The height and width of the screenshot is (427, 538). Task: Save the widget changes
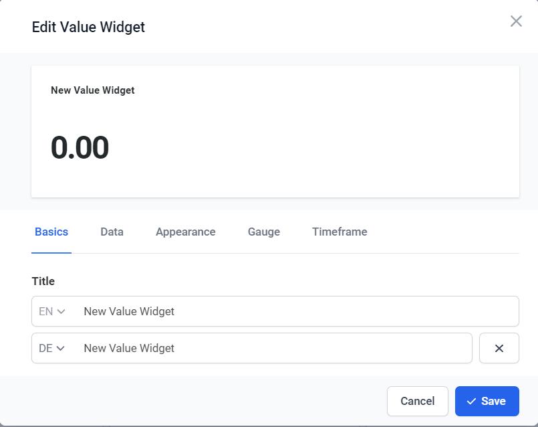pos(487,401)
